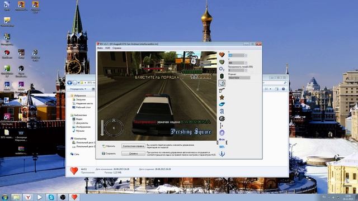Open Yandex browser from taskbar
Image resolution: width=358 pixels, height=201 pixels.
tap(28, 197)
